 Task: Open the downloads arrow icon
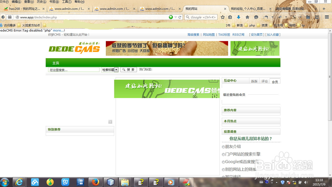[238, 17]
